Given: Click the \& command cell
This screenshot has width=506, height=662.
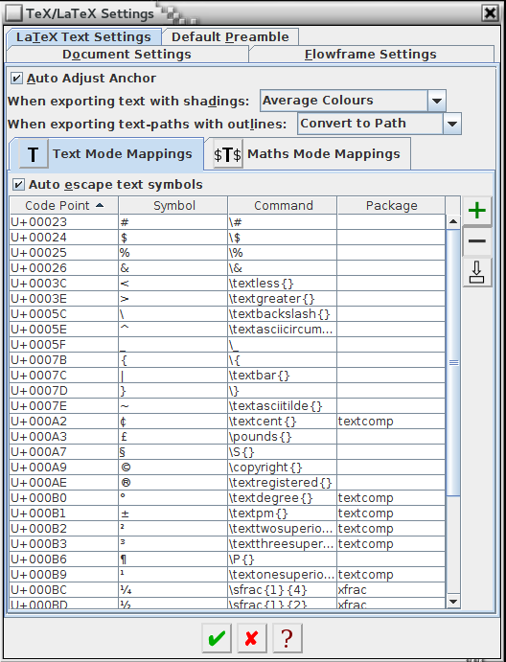Looking at the screenshot, I should (x=283, y=268).
